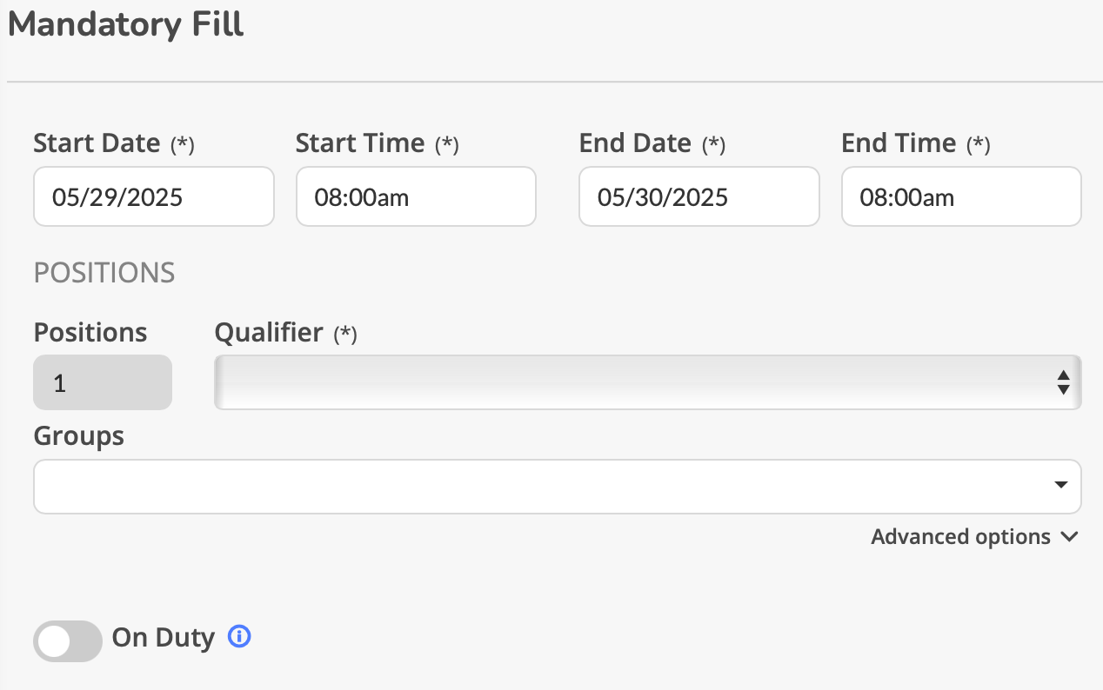Open the Groups combo box
1103x690 pixels.
click(x=557, y=486)
